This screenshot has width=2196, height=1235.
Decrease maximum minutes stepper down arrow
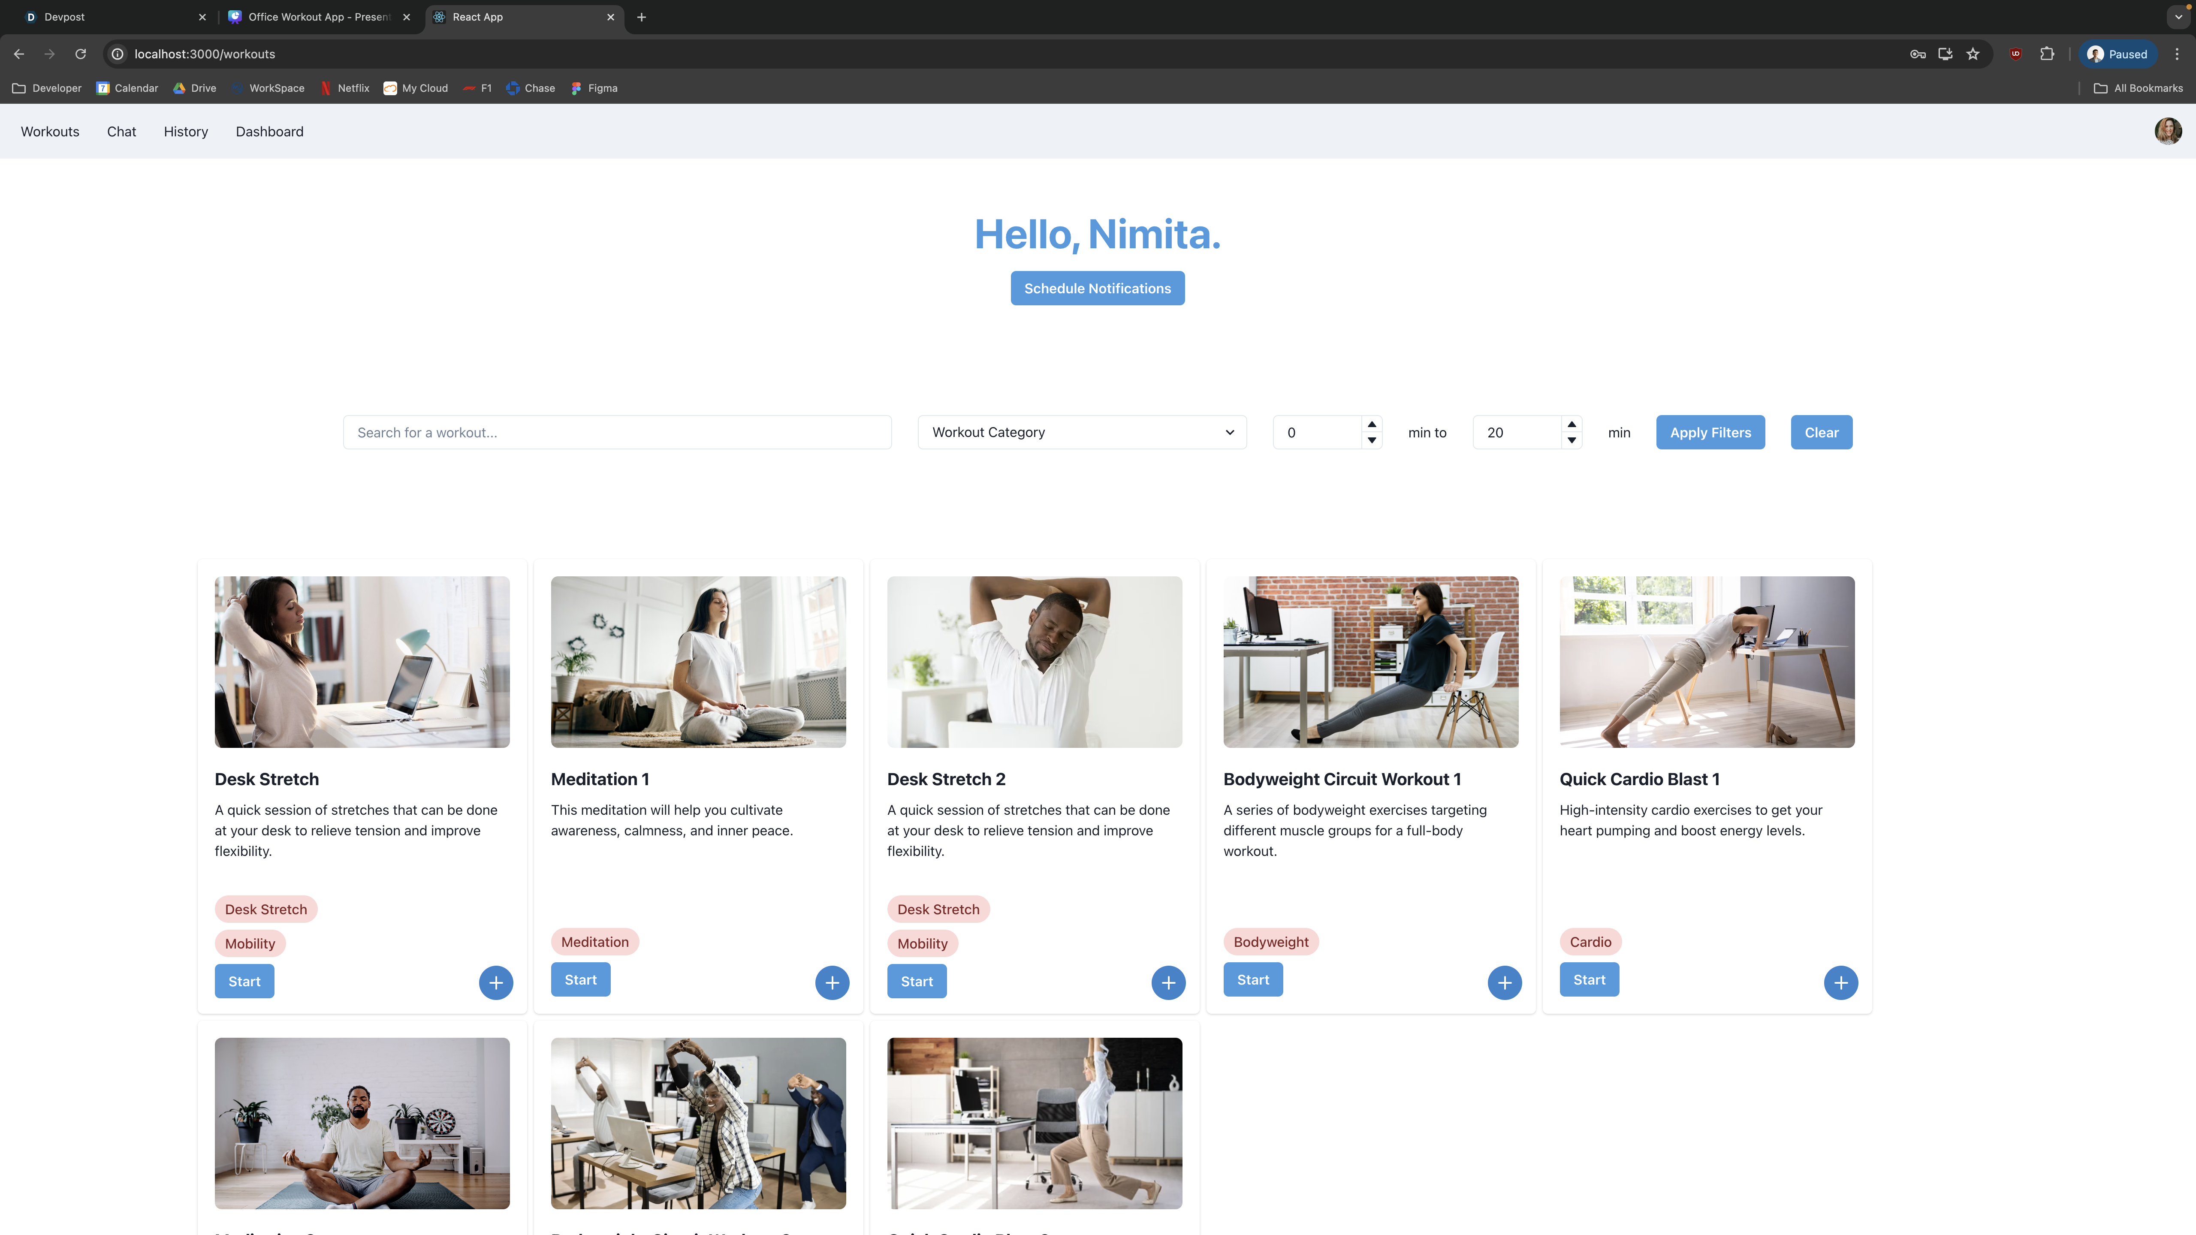pos(1571,441)
